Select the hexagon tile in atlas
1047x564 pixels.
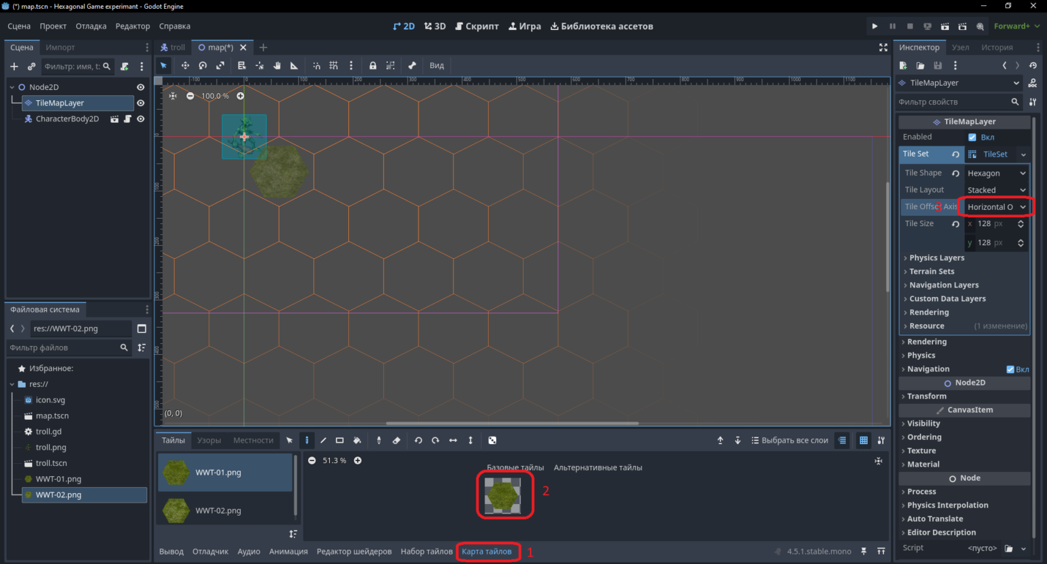click(x=503, y=495)
